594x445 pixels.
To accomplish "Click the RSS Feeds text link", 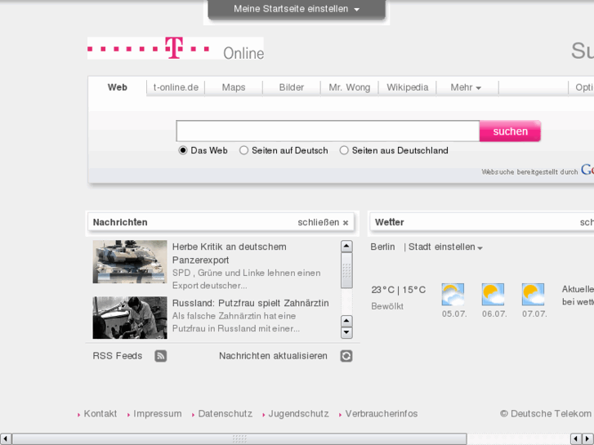I will [118, 356].
